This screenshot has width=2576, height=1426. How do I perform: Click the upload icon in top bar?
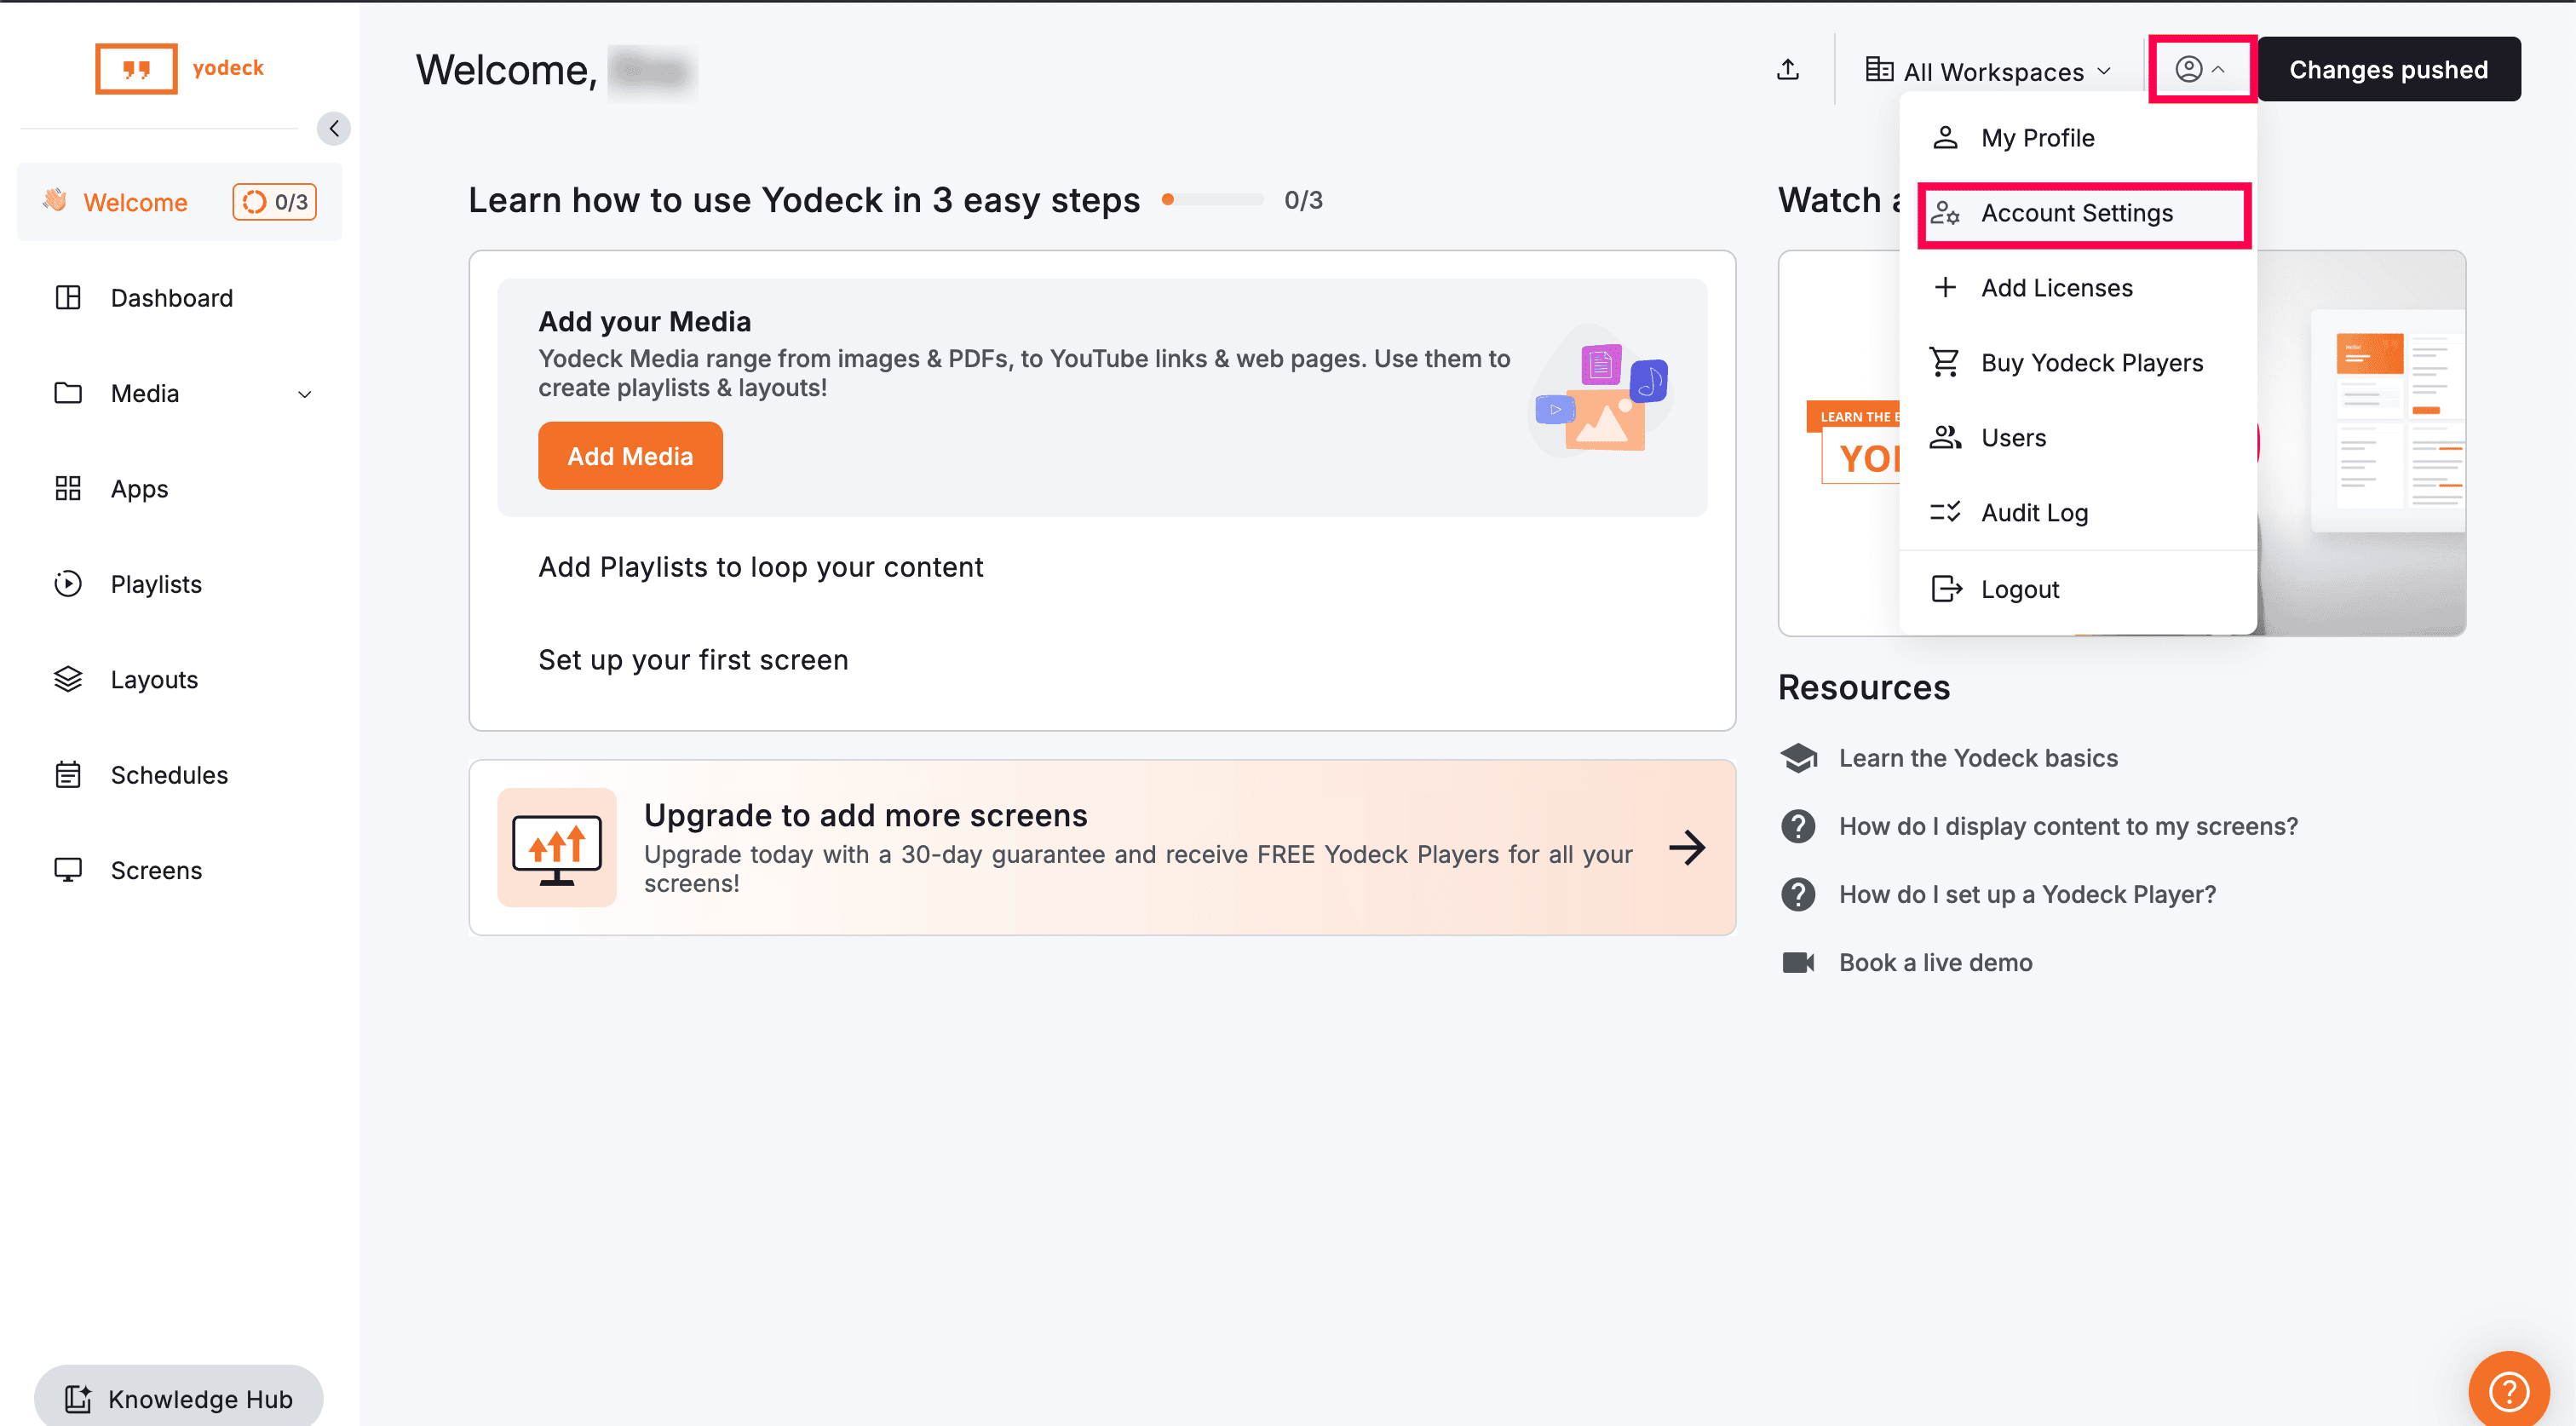tap(1788, 69)
